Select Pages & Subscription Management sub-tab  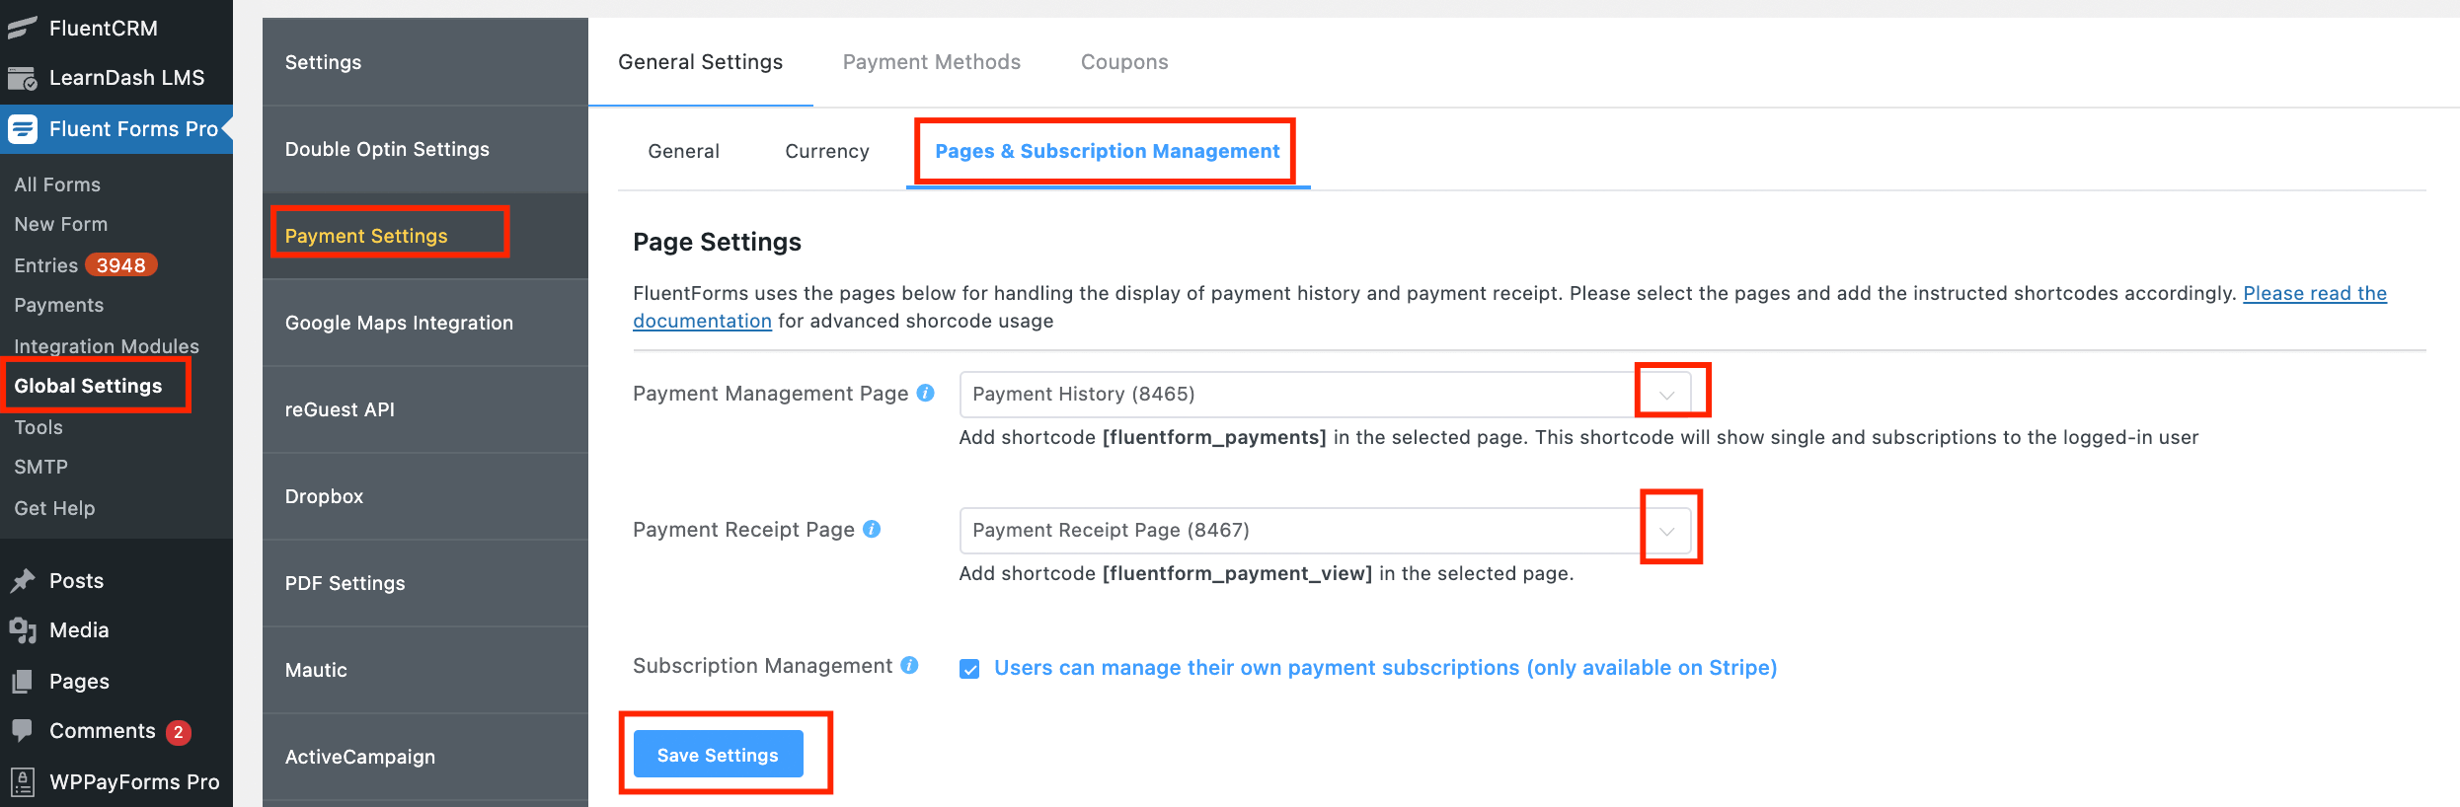pyautogui.click(x=1107, y=151)
